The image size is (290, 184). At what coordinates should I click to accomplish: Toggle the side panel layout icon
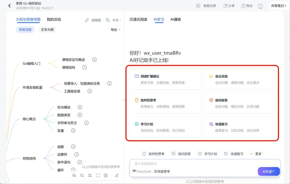coord(106,175)
